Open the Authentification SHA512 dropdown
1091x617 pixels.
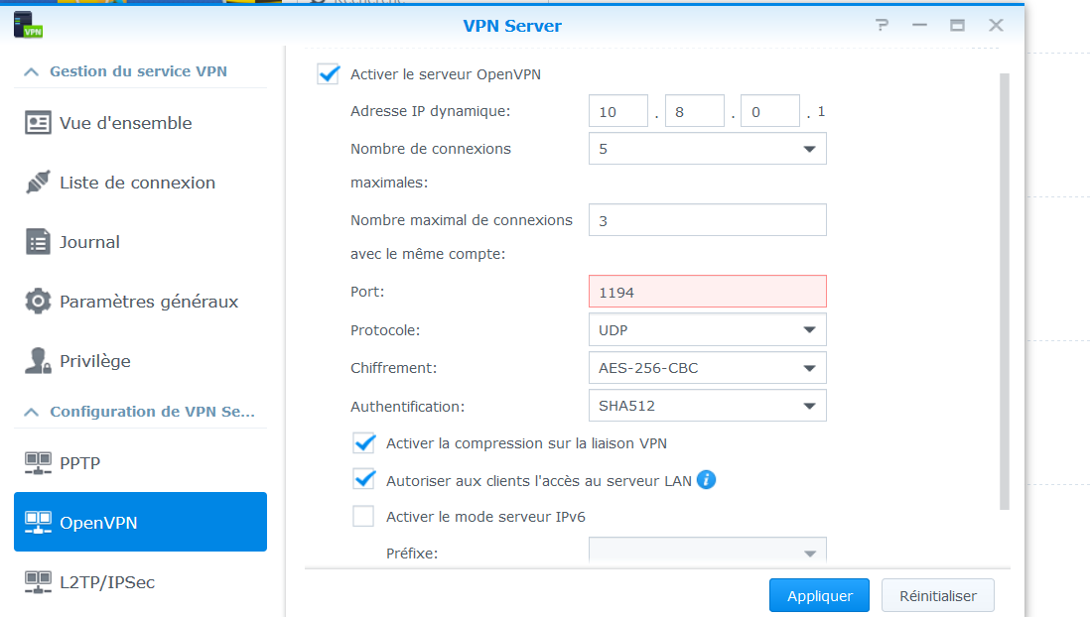707,406
